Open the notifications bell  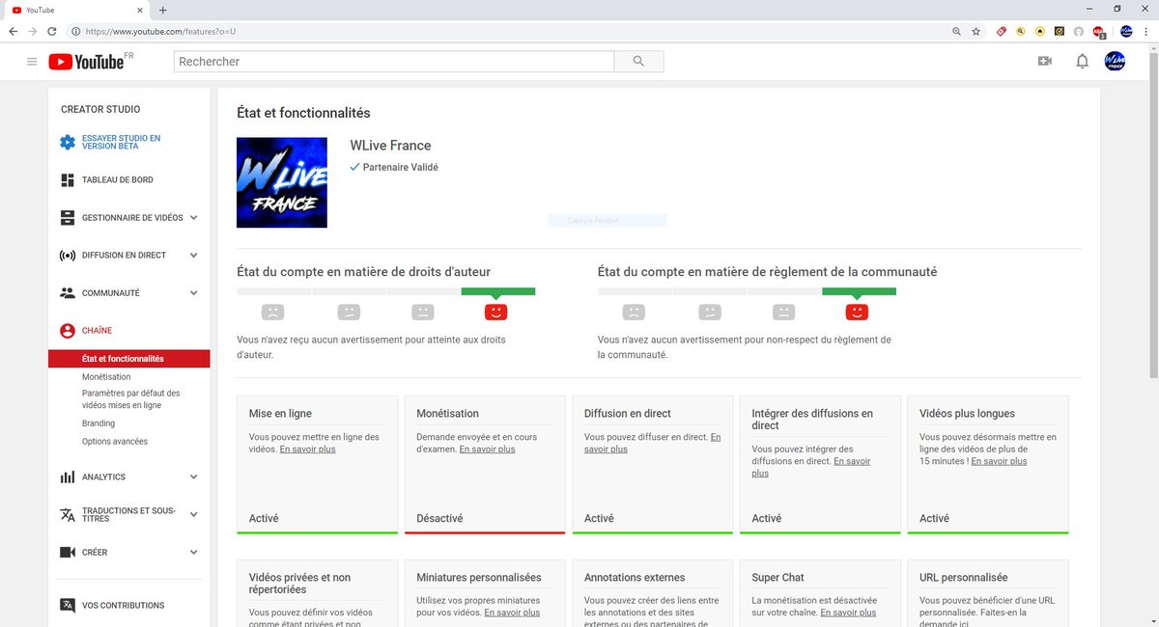[x=1082, y=62]
